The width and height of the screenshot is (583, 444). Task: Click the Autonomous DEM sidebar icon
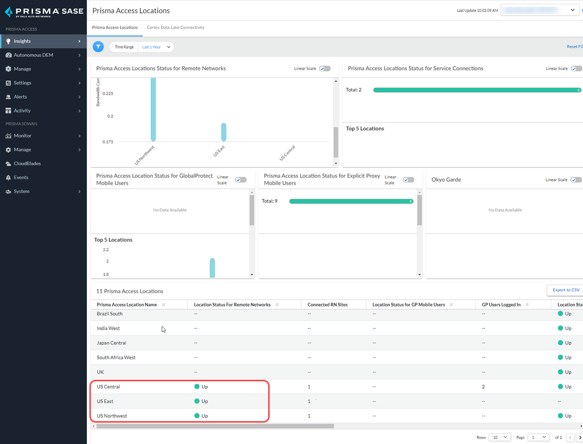(x=8, y=55)
